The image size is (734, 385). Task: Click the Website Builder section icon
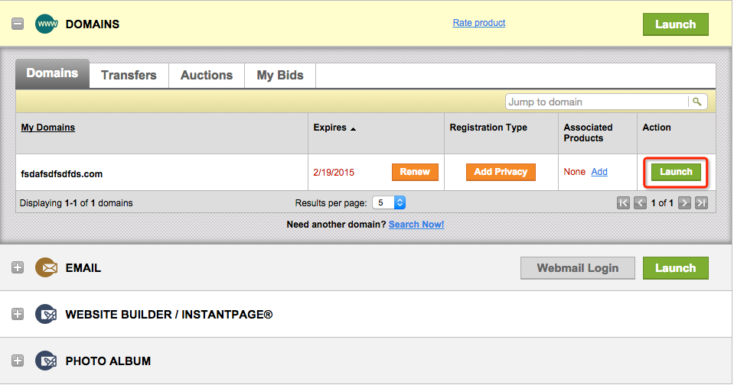[47, 314]
